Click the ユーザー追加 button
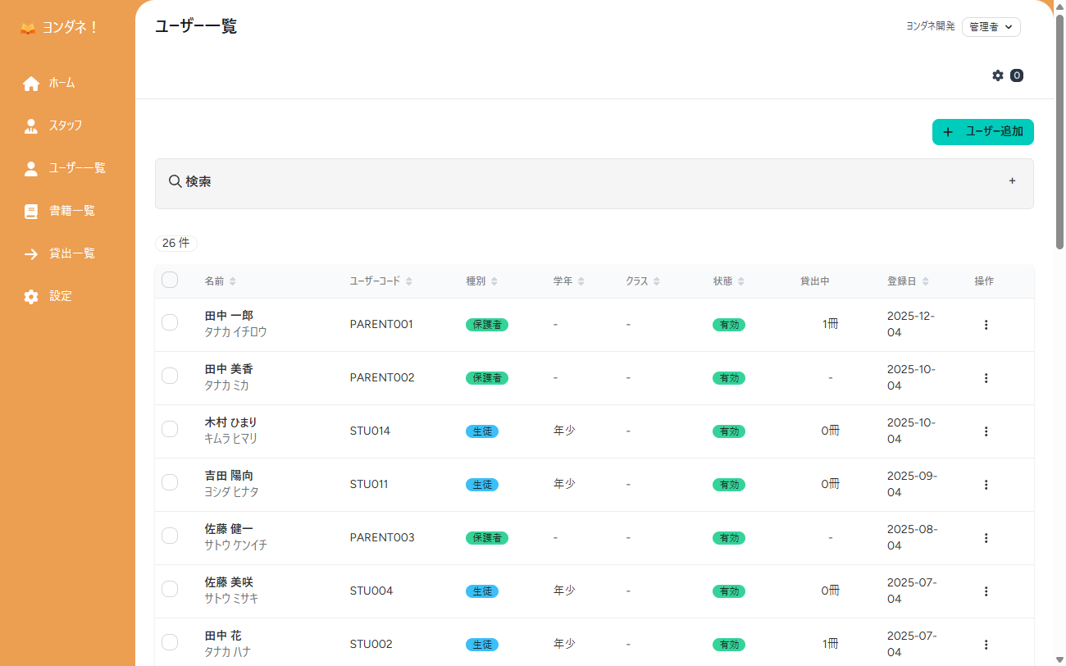 click(982, 132)
